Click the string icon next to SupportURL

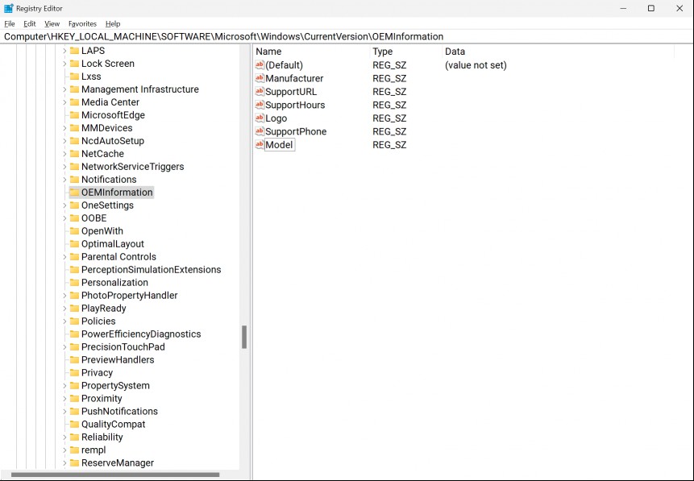point(260,92)
